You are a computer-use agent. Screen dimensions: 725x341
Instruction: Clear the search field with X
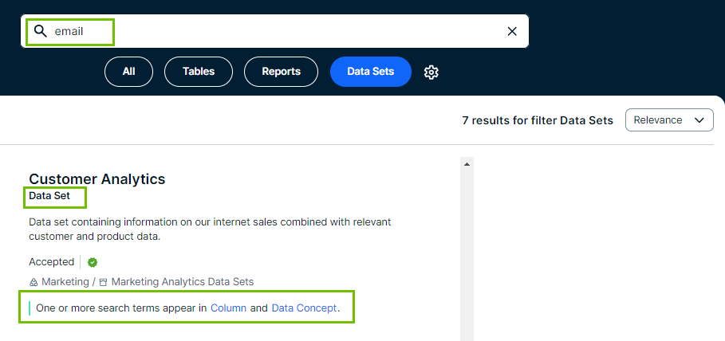tap(512, 31)
